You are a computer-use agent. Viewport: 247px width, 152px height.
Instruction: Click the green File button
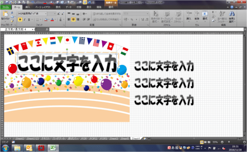coord(6,7)
